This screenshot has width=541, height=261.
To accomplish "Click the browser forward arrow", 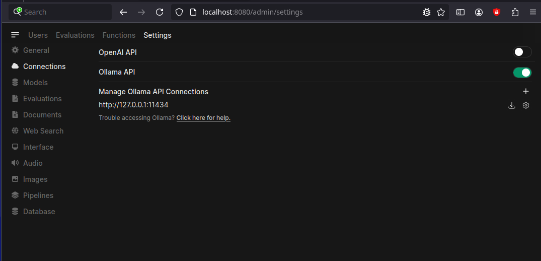I will point(141,12).
